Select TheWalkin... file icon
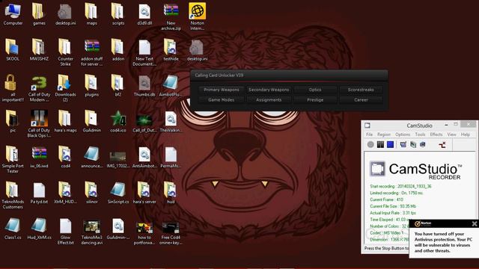 tap(171, 121)
